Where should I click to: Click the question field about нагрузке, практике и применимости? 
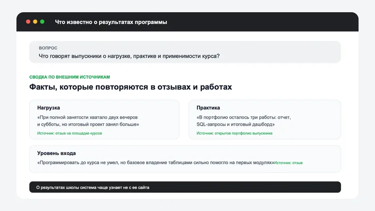point(185,52)
